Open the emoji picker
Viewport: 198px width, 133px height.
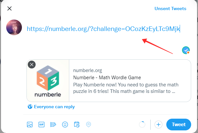click(65, 124)
